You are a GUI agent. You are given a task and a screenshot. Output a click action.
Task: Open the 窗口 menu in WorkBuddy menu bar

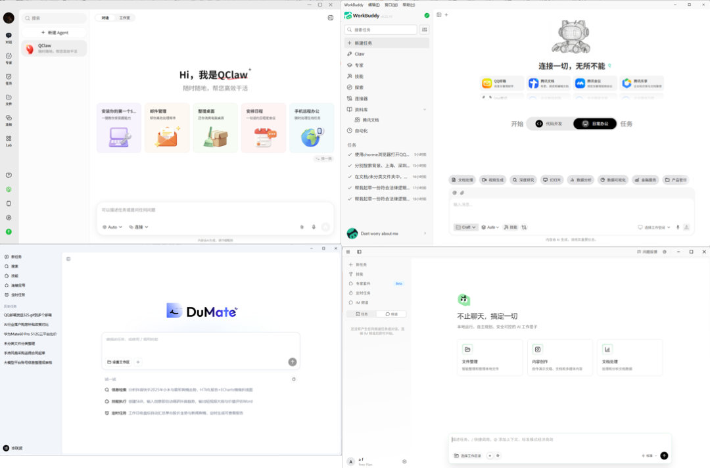tap(390, 5)
